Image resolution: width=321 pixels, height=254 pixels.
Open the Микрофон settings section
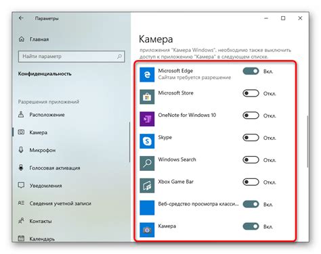point(43,150)
